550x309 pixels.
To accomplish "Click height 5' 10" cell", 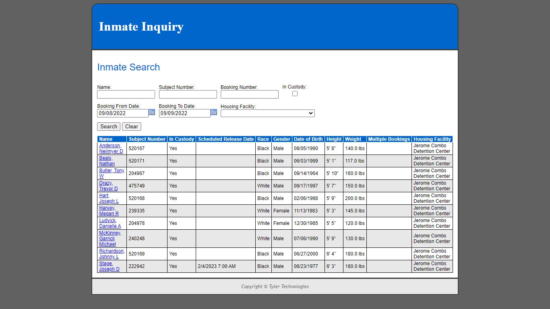I will [334, 173].
